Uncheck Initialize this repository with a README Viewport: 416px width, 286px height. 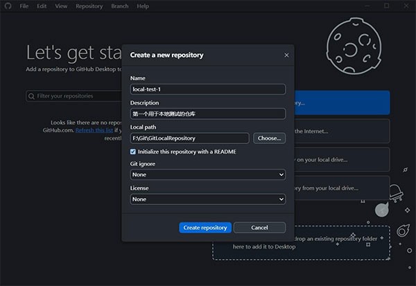(133, 152)
